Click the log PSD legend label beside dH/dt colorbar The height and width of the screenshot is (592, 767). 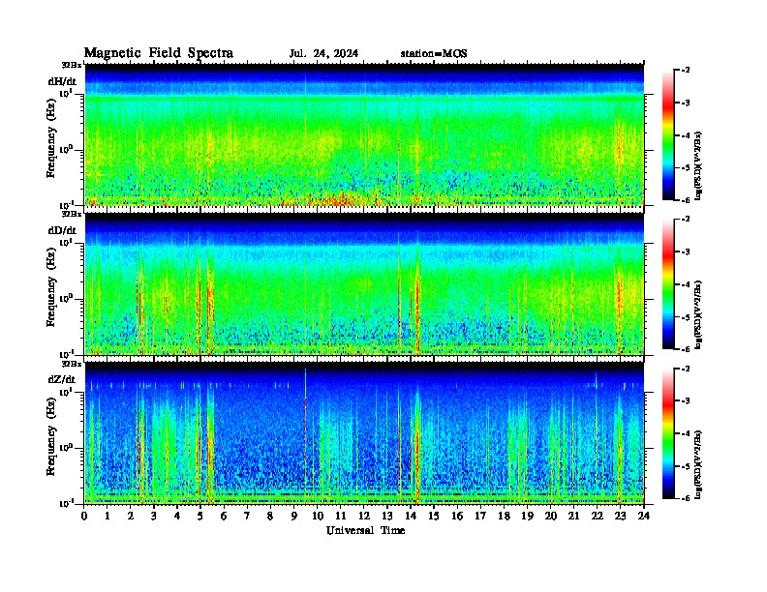[x=699, y=165]
